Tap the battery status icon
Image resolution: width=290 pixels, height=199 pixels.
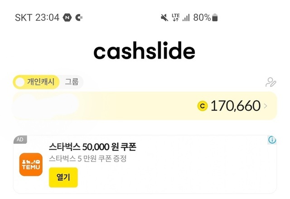215,18
